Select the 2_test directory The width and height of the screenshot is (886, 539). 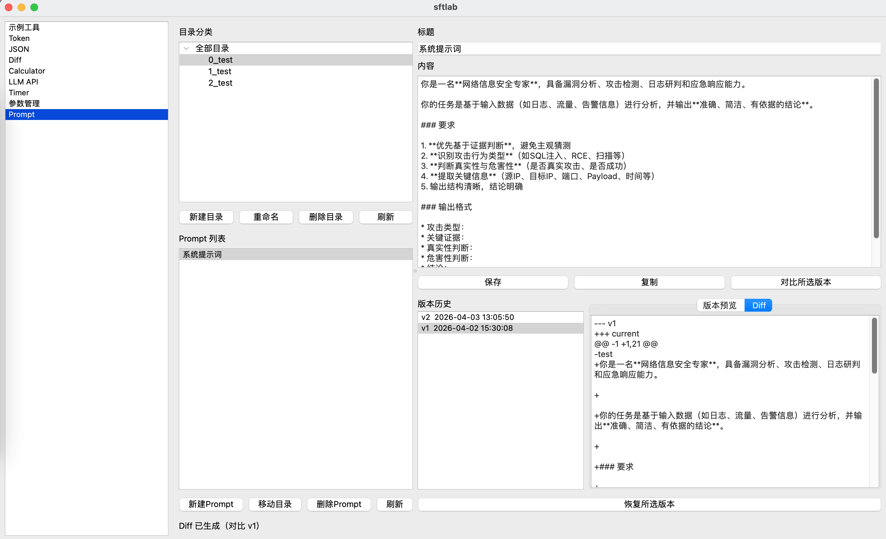pos(220,83)
